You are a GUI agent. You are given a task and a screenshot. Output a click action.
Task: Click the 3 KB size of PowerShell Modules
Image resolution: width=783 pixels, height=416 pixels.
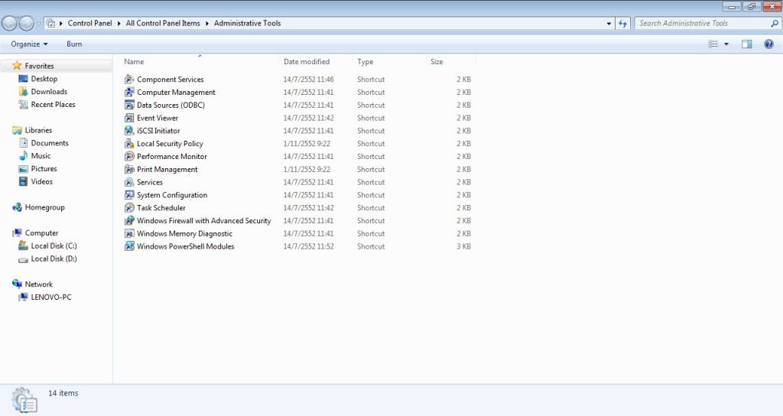pos(463,247)
